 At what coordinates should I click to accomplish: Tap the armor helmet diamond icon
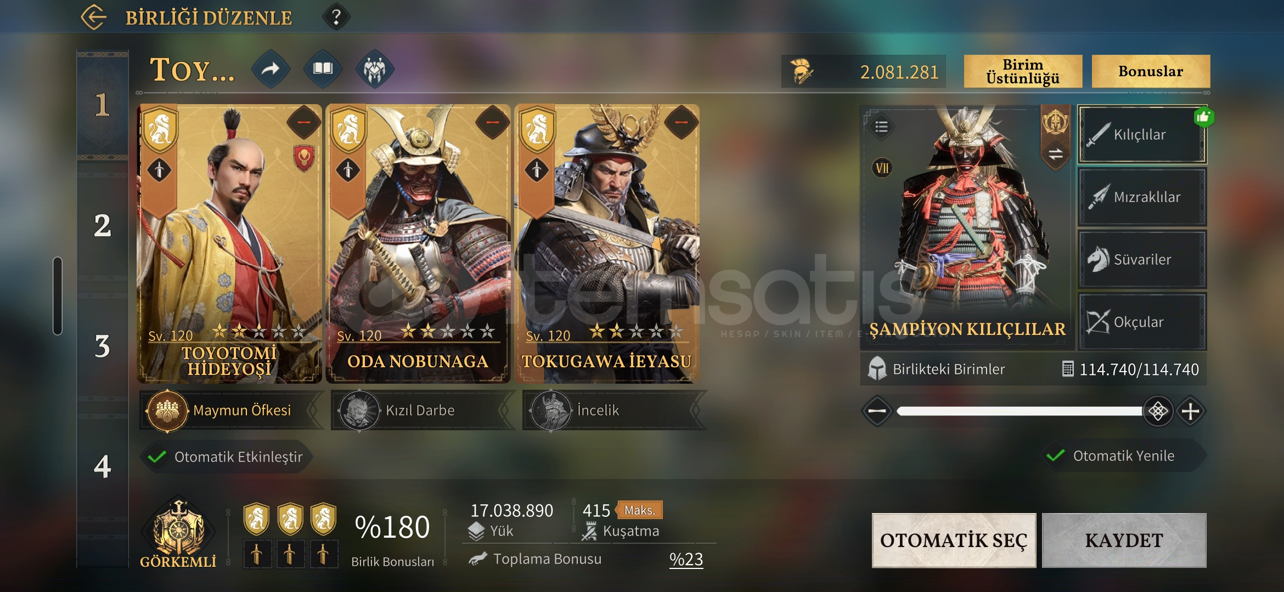[375, 69]
